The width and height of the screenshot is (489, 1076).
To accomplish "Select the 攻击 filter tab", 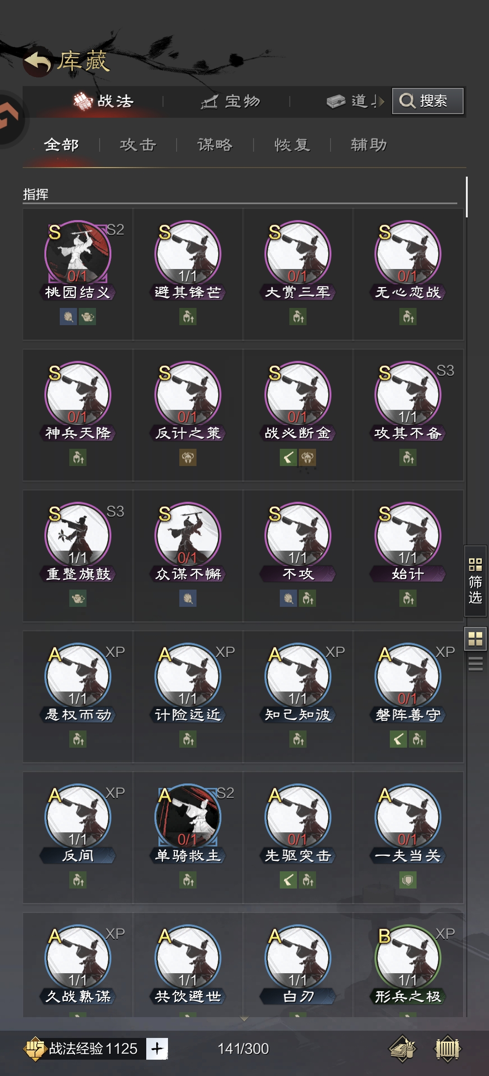I will coord(138,145).
